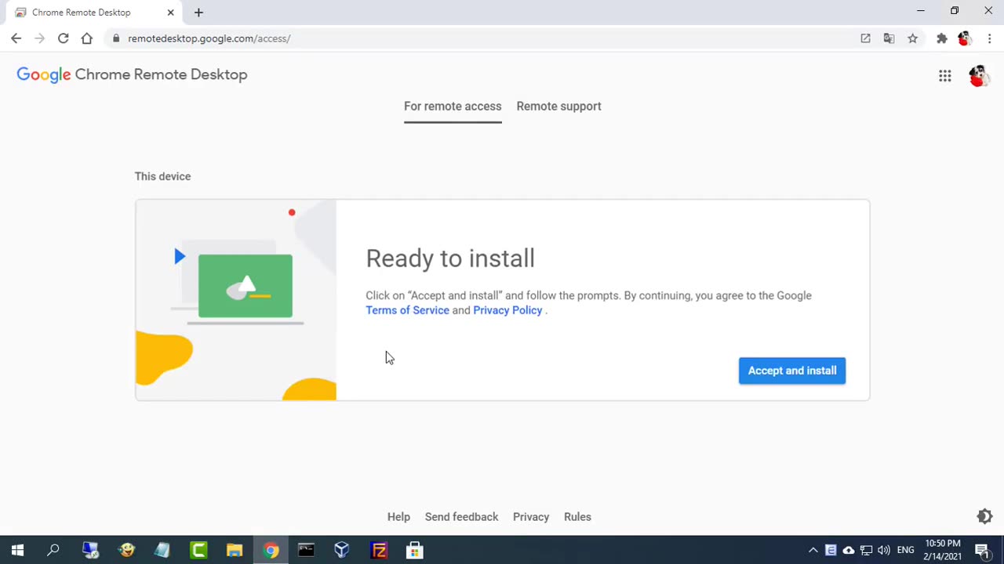Bookmark this tab with star icon
This screenshot has height=564, width=1004.
(912, 38)
